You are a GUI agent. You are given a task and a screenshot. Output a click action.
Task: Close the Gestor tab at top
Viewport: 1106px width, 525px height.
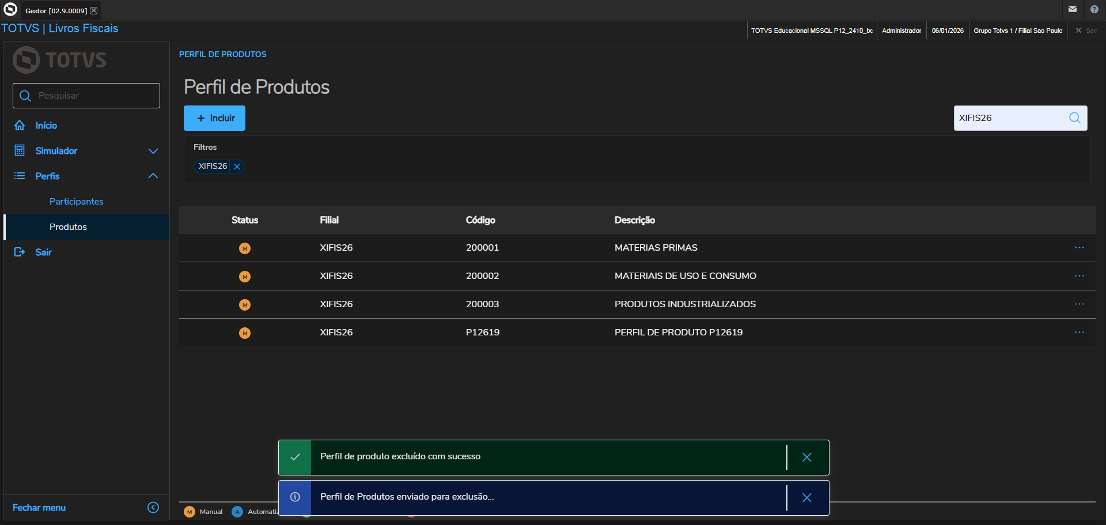click(x=94, y=10)
